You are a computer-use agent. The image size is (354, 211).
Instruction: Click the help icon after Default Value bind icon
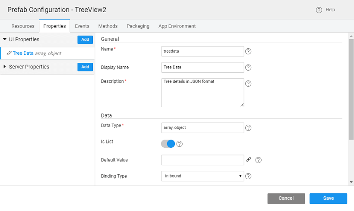tap(259, 160)
